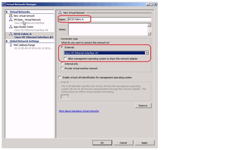
Task: Click the New virtual network icon
Action: pos(11,16)
